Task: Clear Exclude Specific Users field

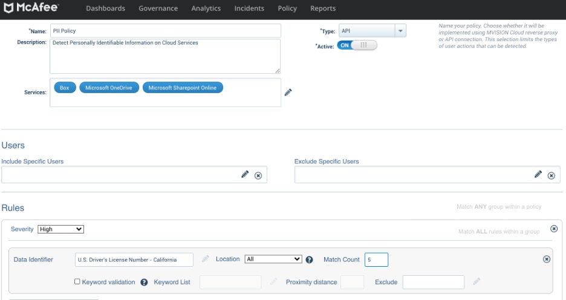Action: click(551, 175)
